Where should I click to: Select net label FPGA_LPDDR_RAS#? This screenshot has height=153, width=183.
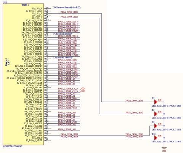(68, 74)
